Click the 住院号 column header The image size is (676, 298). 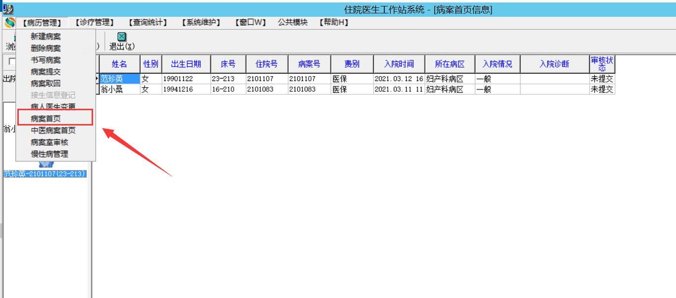266,64
